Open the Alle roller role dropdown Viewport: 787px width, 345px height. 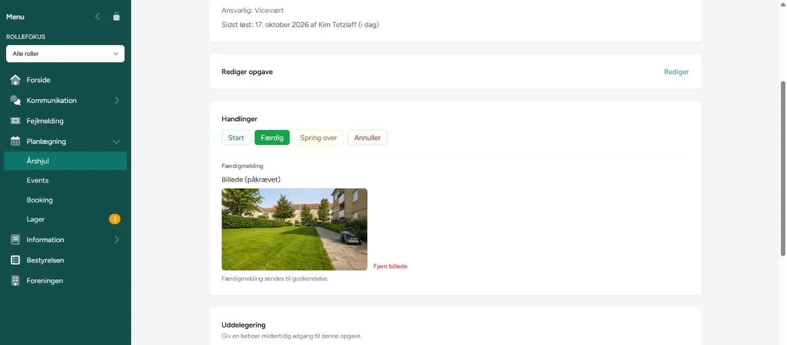tap(65, 54)
